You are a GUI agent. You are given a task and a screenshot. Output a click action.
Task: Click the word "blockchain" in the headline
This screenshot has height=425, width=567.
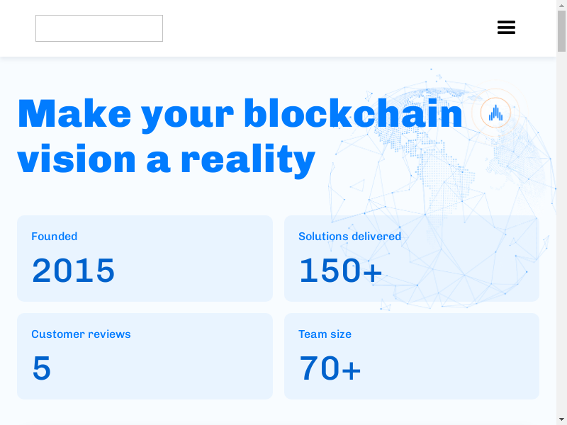[x=353, y=113]
